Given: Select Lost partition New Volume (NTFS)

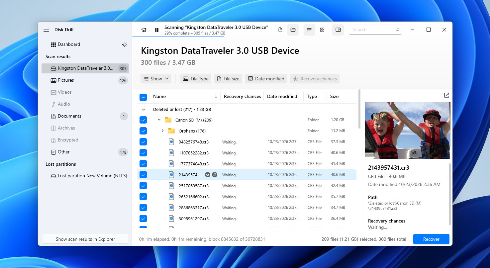Looking at the screenshot, I should (x=85, y=176).
